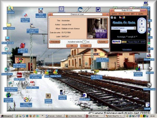The image size is (157, 118).
Task: Expand the Chante France station dropdown
Action: coord(134,28)
